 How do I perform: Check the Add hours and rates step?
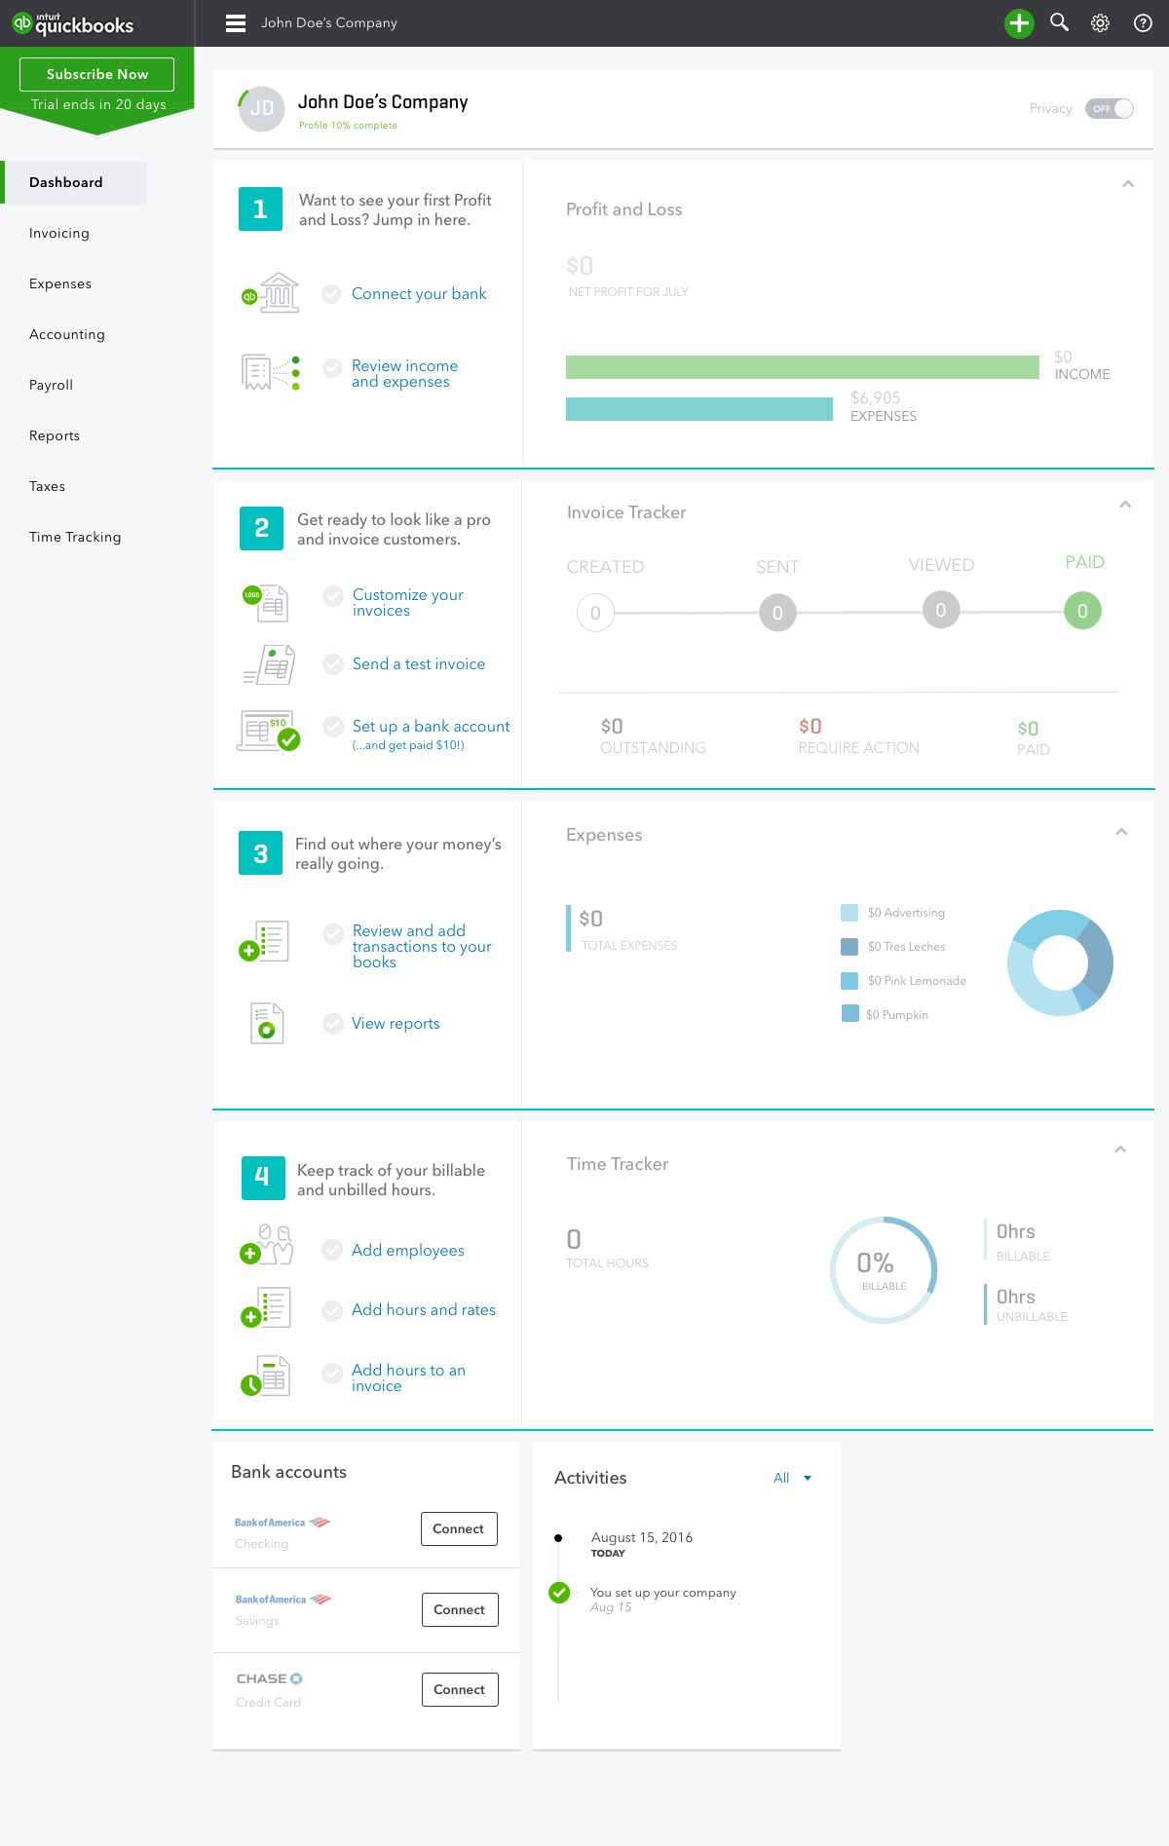(332, 1309)
